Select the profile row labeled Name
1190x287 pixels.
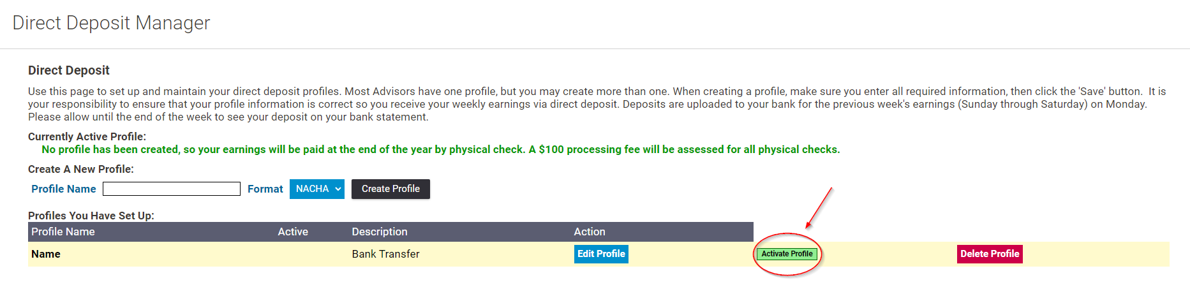pyautogui.click(x=46, y=254)
